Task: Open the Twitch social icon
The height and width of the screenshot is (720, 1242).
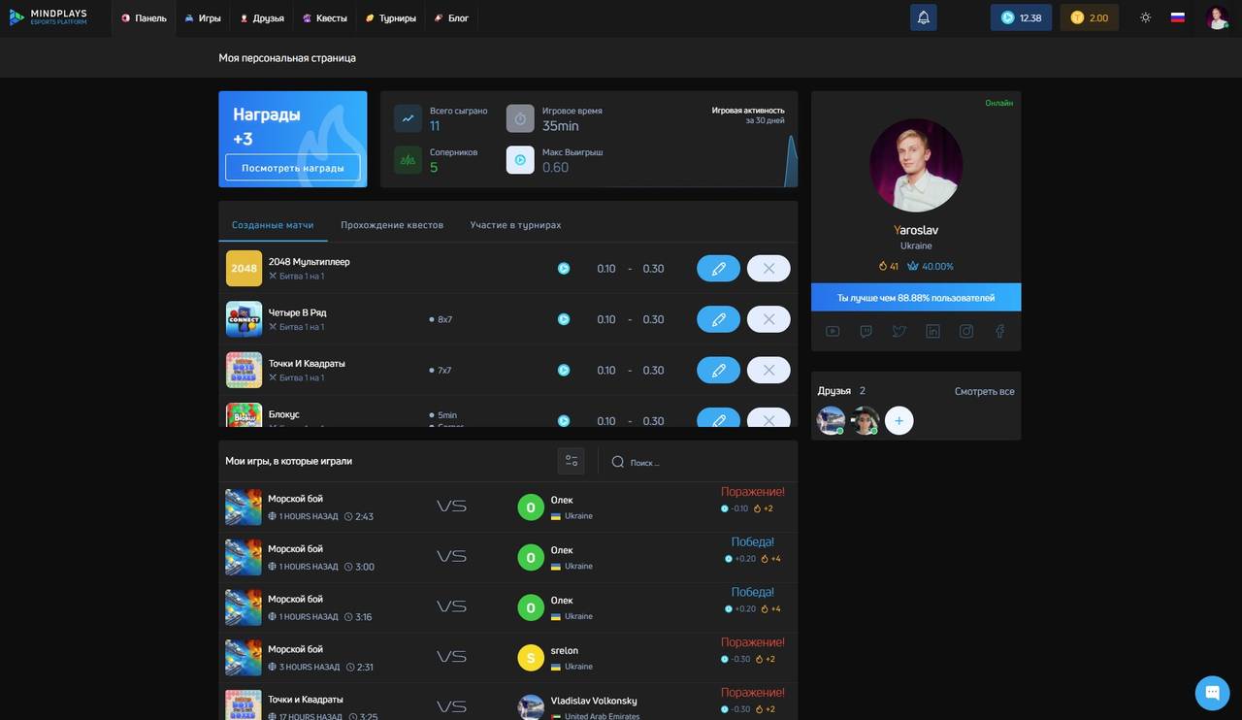Action: (x=866, y=331)
